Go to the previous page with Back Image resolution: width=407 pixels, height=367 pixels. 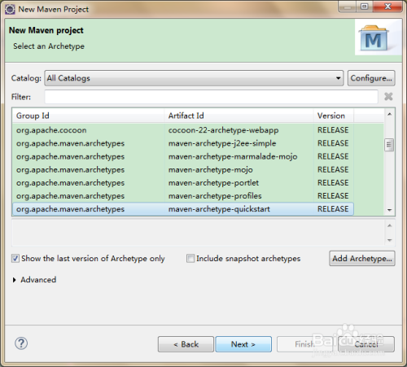186,344
